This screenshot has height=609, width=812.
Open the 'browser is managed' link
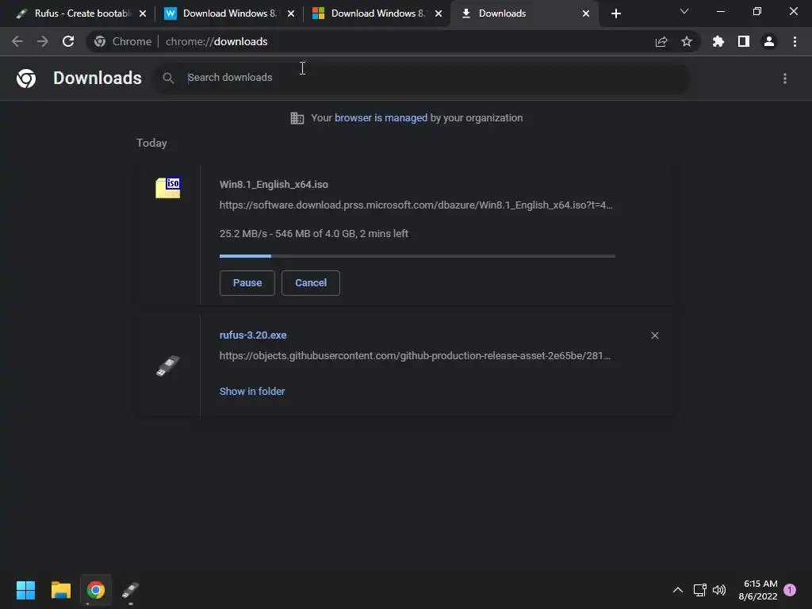pos(381,118)
